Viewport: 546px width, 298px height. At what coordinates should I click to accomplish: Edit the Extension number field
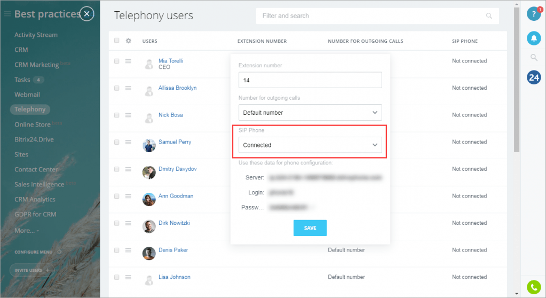coord(310,80)
